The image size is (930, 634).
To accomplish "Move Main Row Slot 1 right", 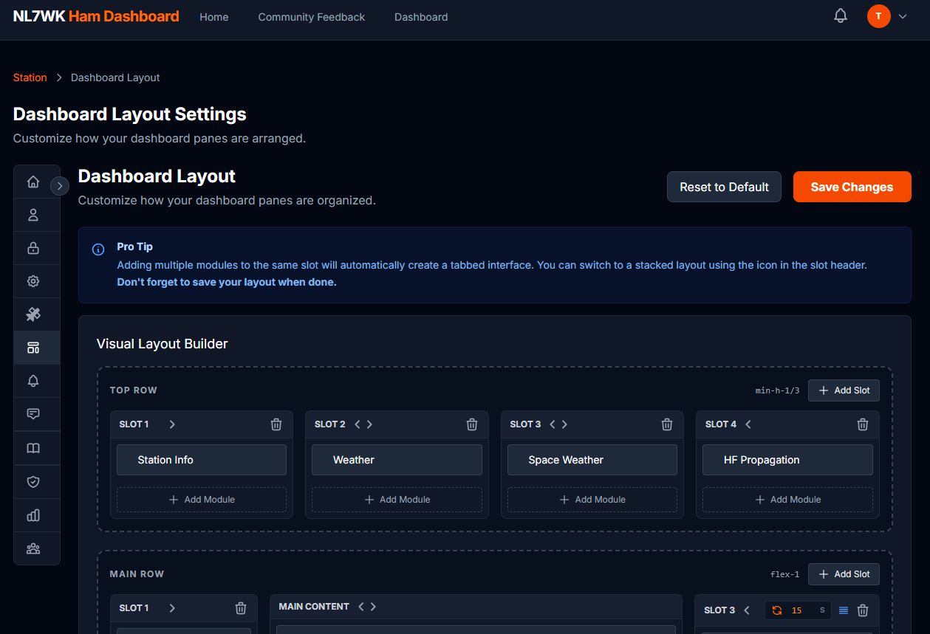I will click(172, 608).
